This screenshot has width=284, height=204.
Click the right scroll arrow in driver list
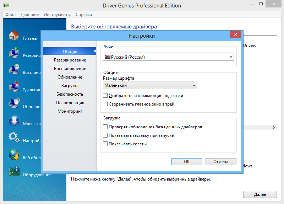tap(273, 128)
